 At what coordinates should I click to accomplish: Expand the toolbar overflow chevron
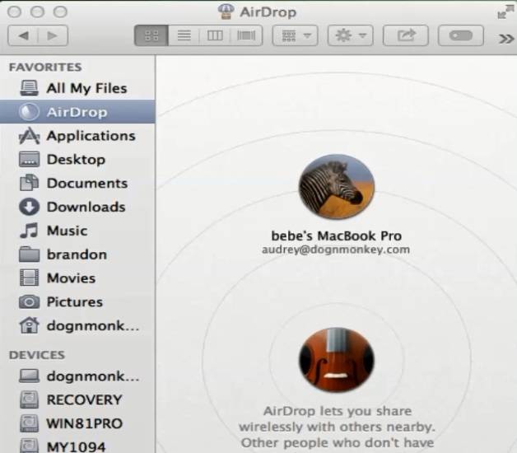pyautogui.click(x=506, y=37)
